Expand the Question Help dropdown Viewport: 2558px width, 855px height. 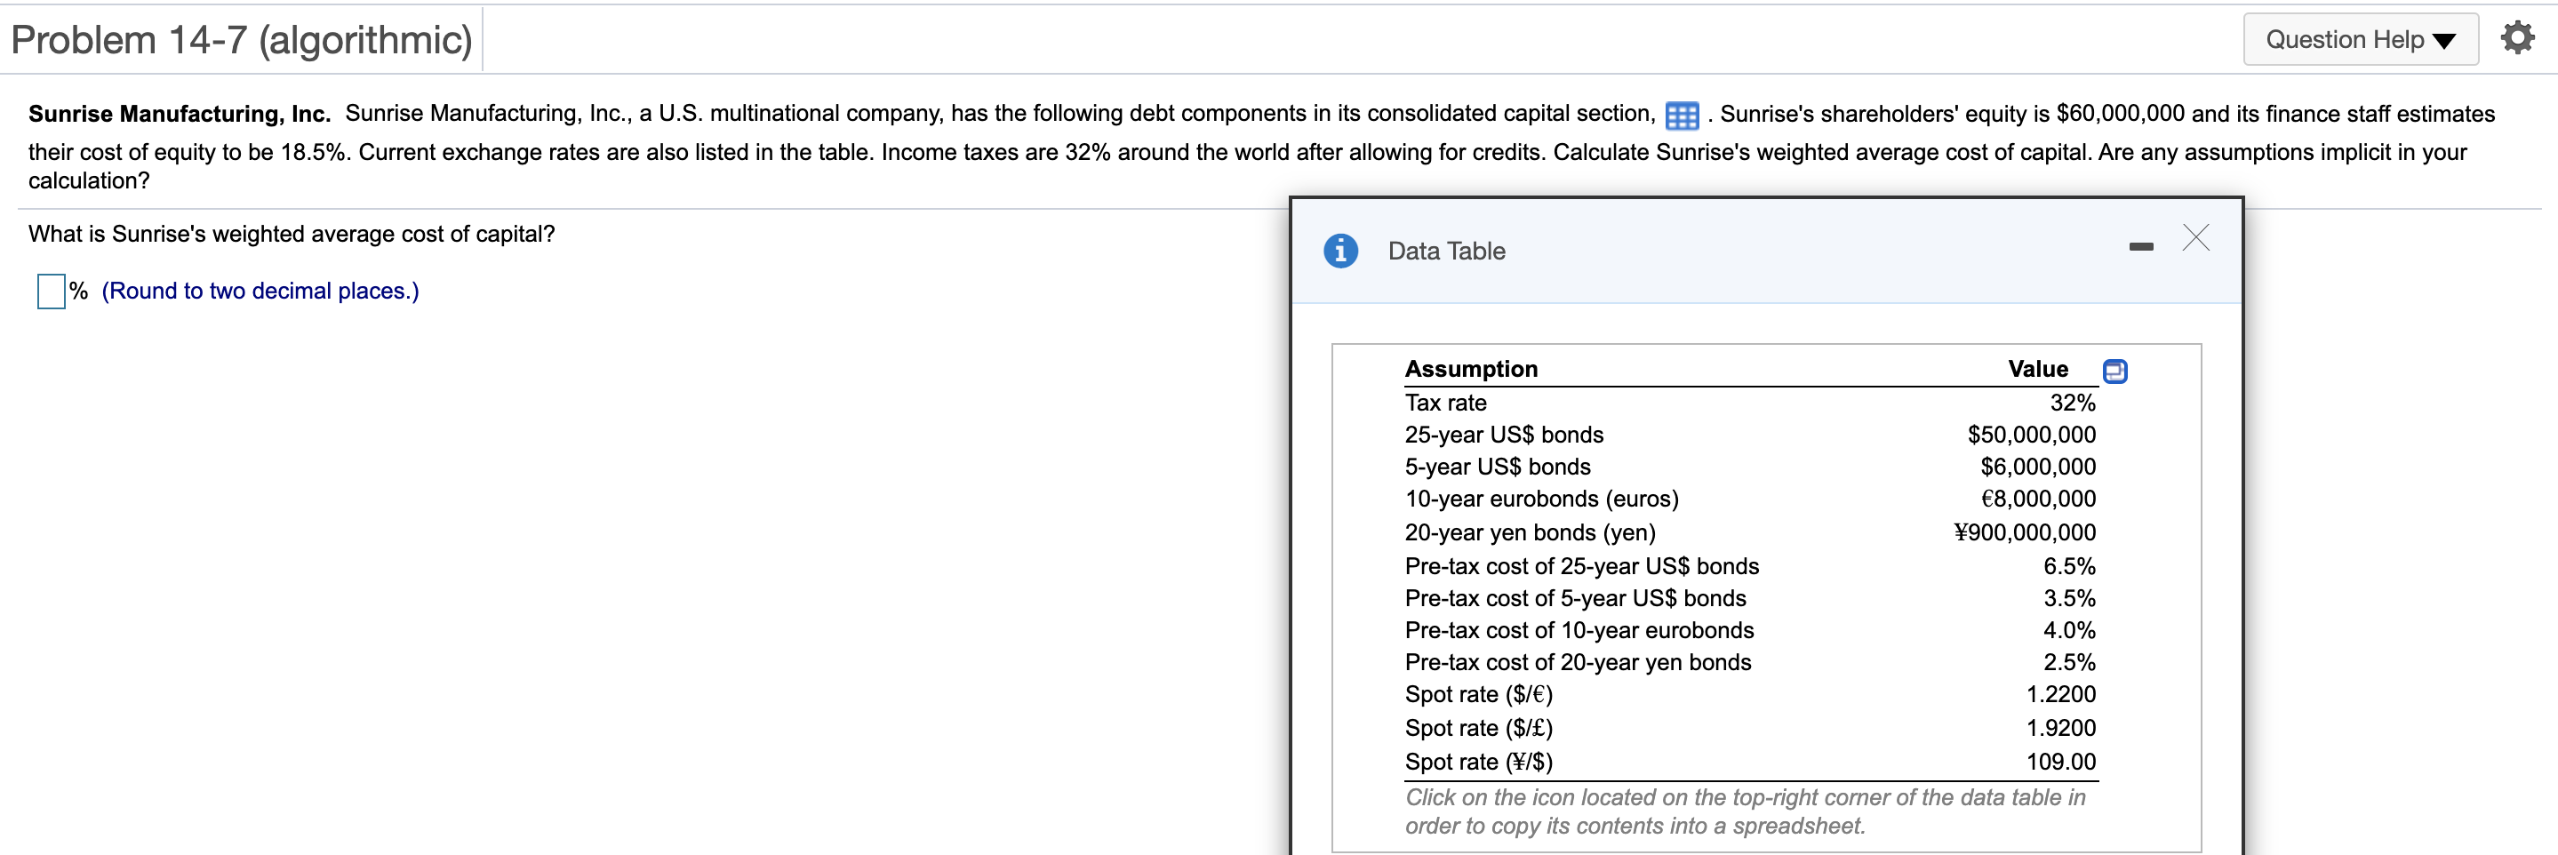(x=2360, y=40)
